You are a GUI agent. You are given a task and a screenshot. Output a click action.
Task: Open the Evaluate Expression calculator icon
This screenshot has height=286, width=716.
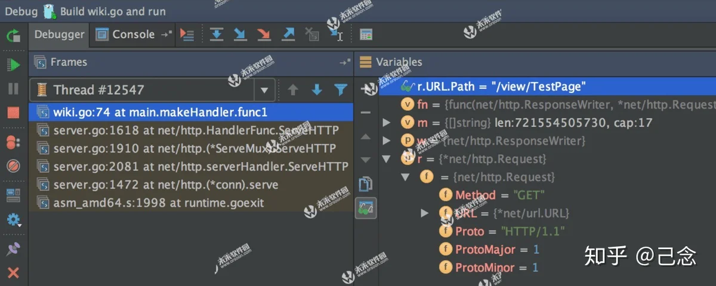click(x=366, y=35)
